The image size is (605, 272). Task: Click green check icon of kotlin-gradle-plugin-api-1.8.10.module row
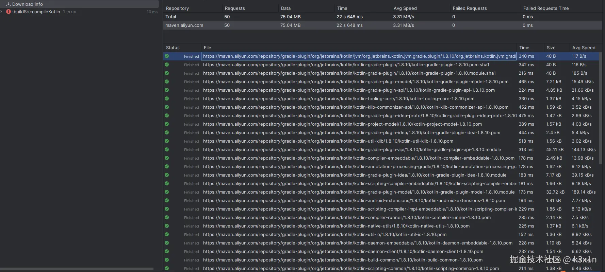(167, 149)
